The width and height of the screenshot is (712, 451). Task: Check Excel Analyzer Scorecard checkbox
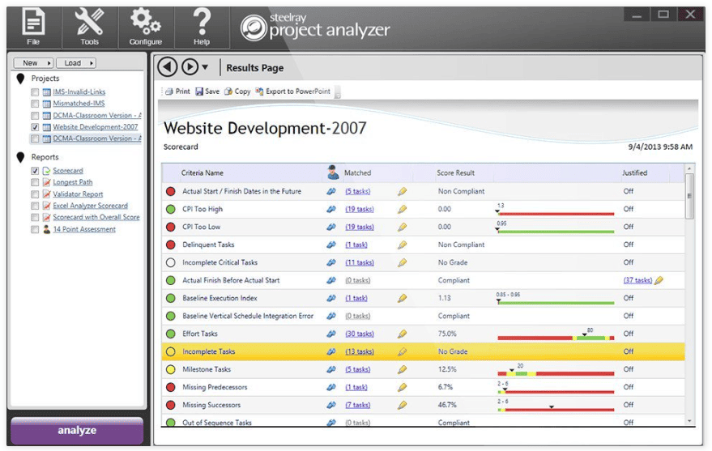(x=35, y=206)
